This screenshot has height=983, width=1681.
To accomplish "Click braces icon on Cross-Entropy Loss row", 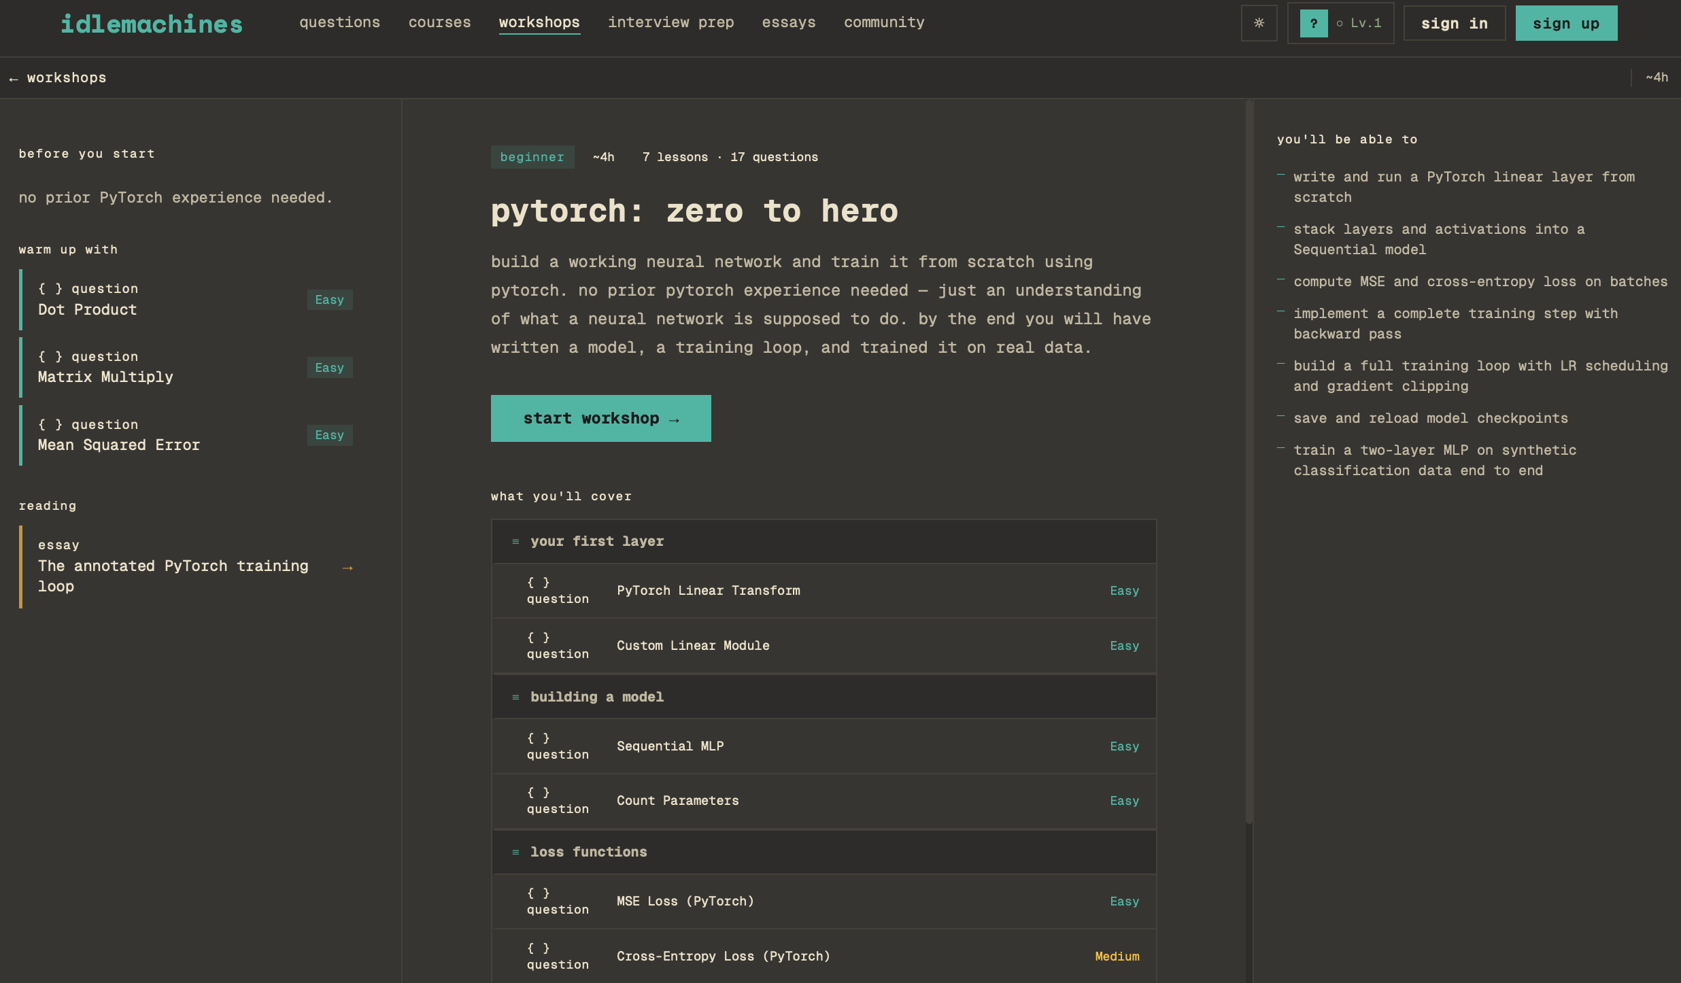I will [x=538, y=948].
